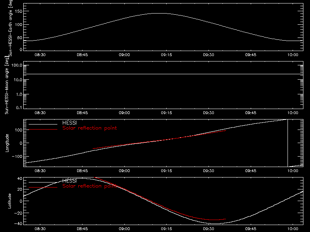The width and height of the screenshot is (310, 232).
Task: Click the Sun-HESSI-Moon angle axis label
Action: click(x=7, y=85)
